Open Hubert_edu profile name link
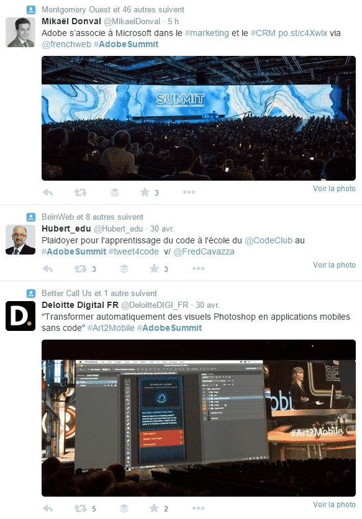Viewport: 362px width, 519px height. 66,228
